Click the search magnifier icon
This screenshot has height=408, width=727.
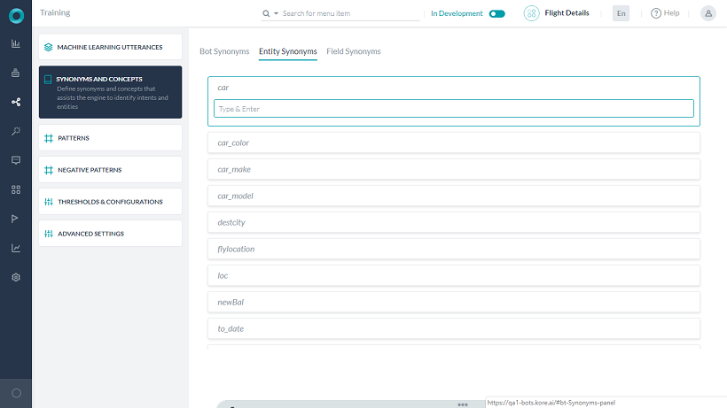tap(266, 13)
